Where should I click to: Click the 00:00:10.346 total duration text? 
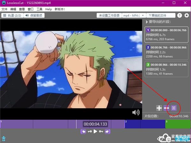(179, 116)
